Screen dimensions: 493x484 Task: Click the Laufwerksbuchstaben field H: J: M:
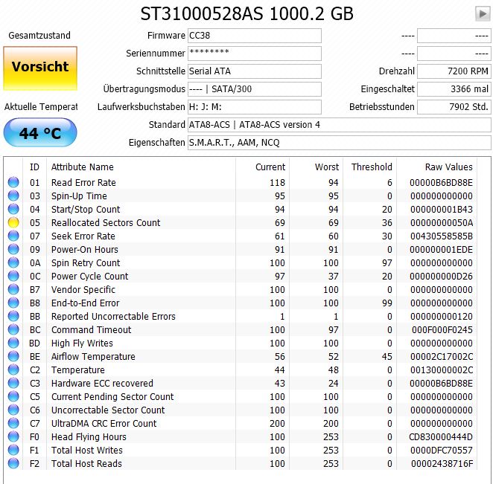pyautogui.click(x=255, y=107)
